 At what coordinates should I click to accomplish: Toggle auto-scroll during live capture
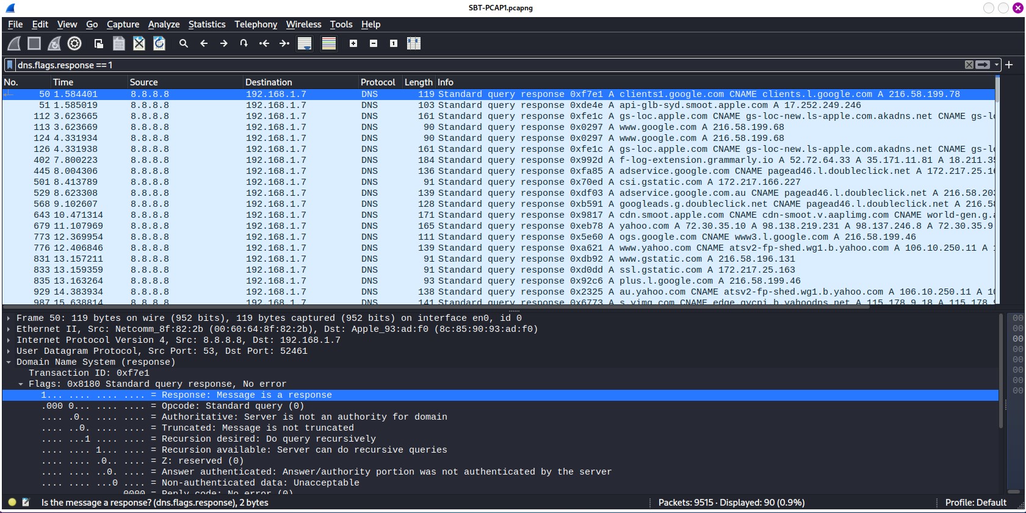[x=305, y=43]
